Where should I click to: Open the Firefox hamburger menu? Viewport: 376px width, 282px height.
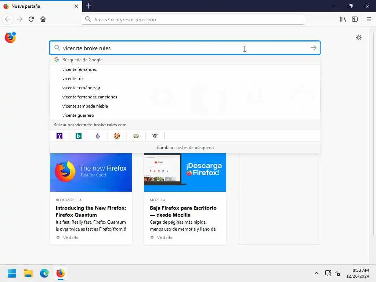(369, 19)
